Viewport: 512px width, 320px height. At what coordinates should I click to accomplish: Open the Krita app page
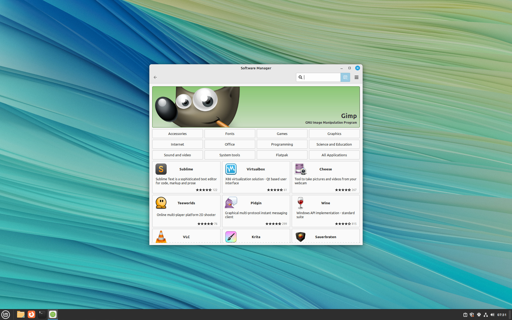(x=255, y=236)
